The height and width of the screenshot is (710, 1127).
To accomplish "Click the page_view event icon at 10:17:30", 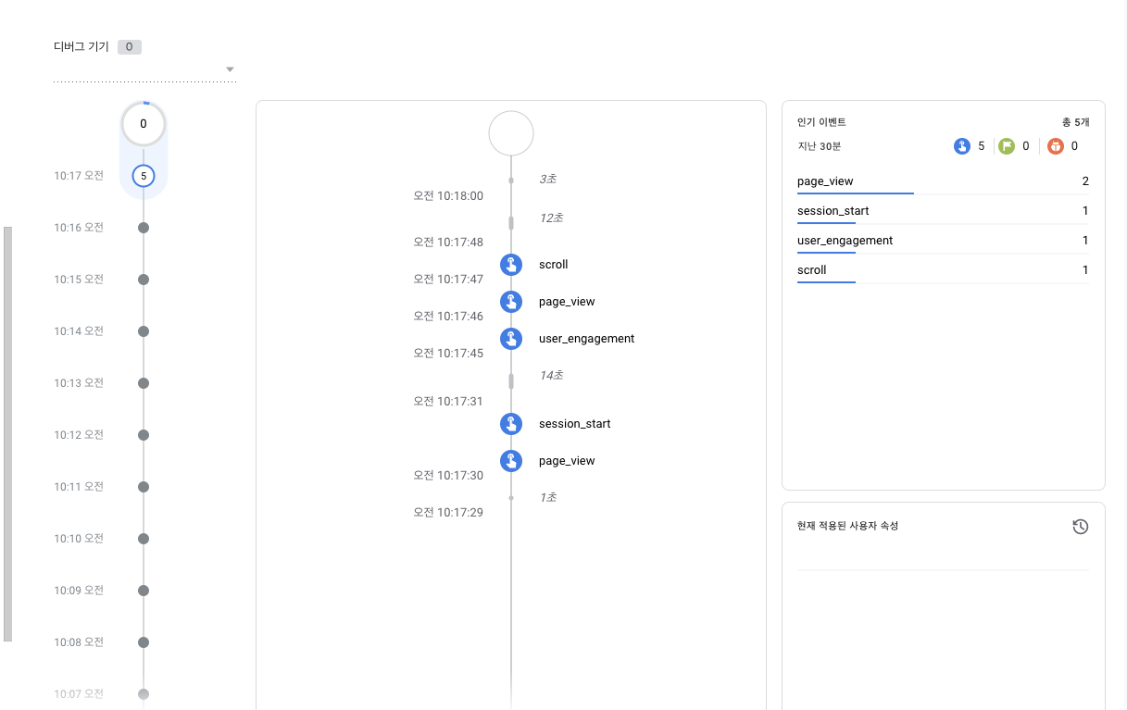I will 511,461.
